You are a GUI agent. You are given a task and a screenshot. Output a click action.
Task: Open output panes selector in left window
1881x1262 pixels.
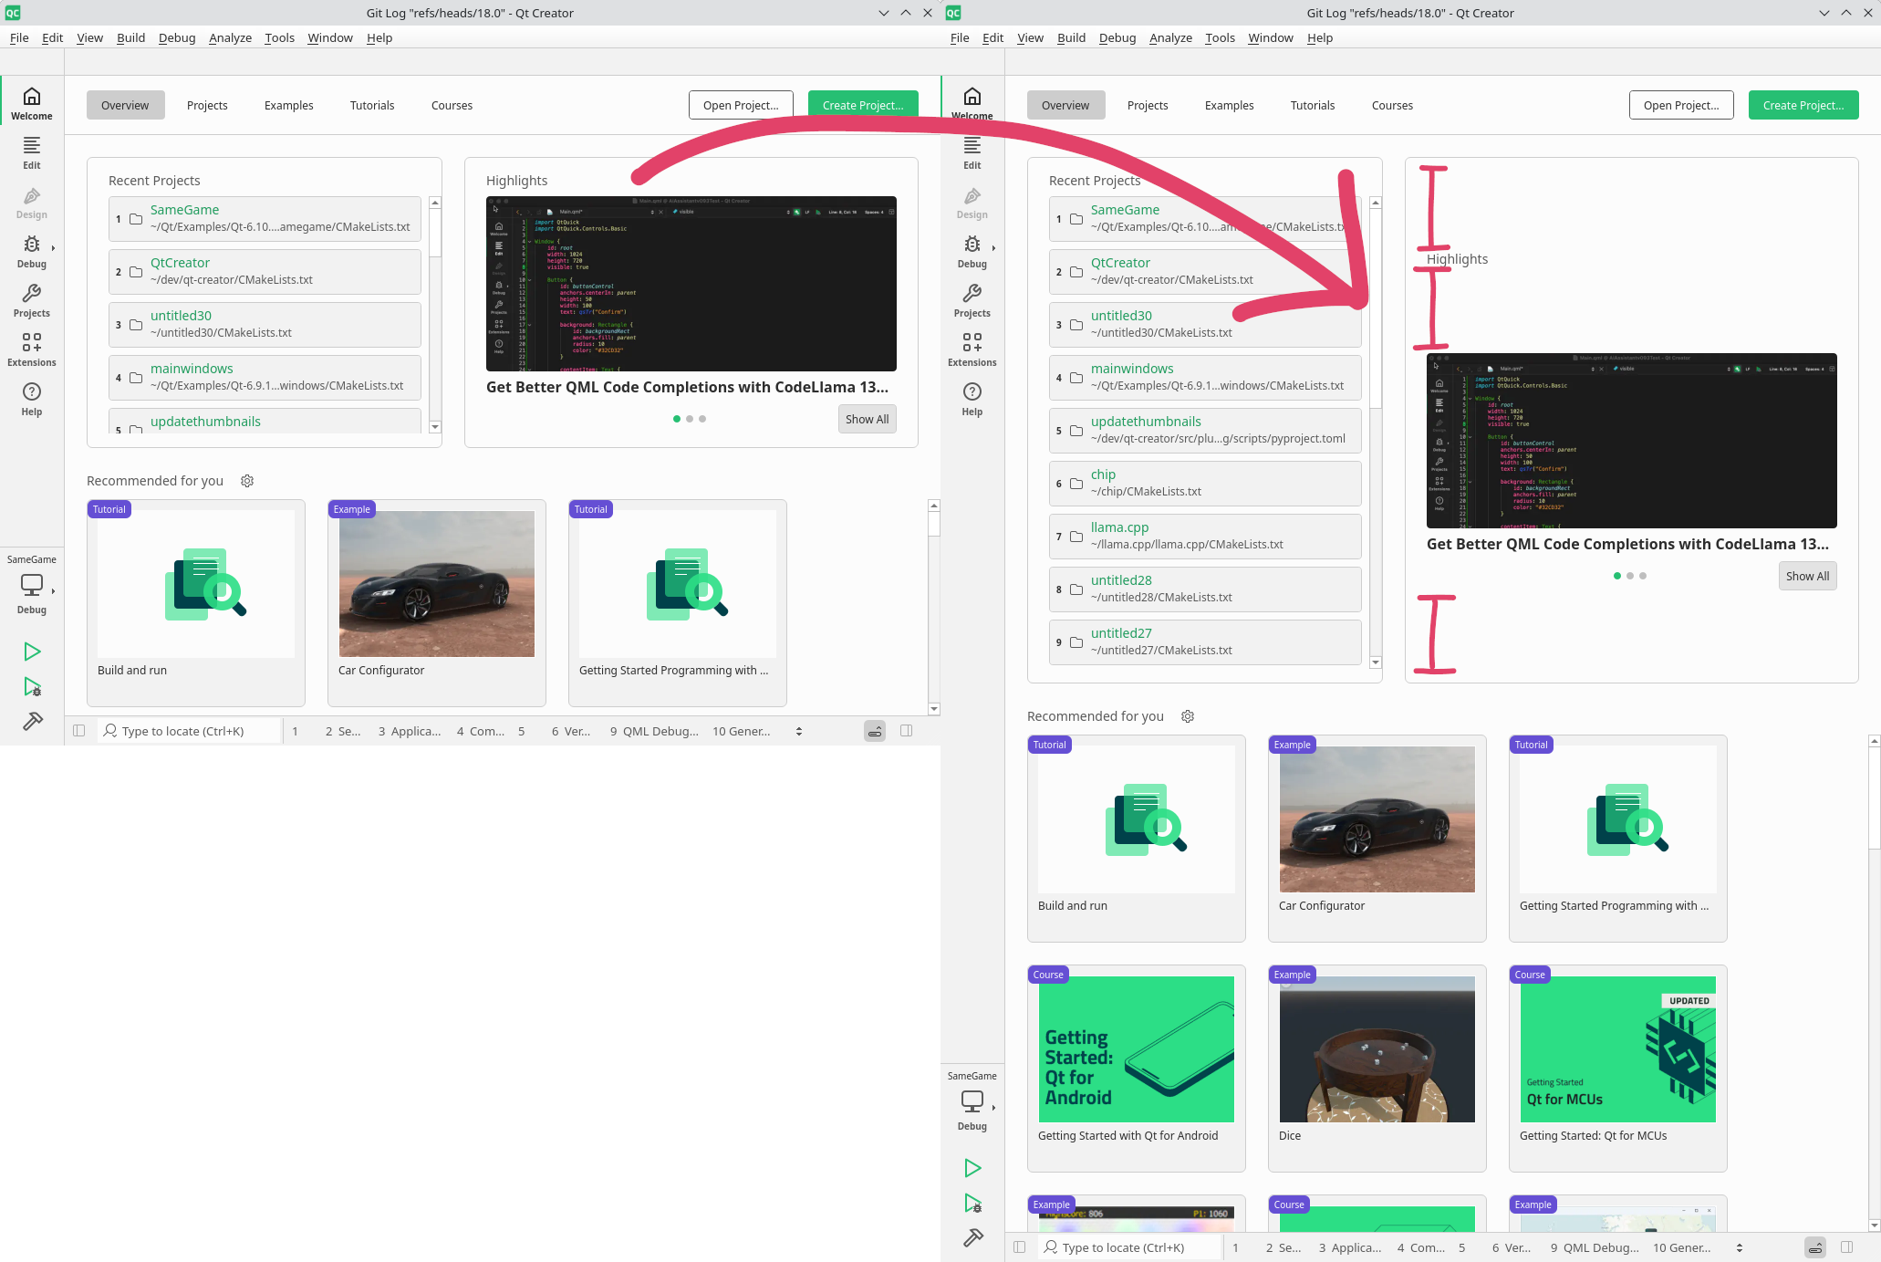pyautogui.click(x=799, y=731)
